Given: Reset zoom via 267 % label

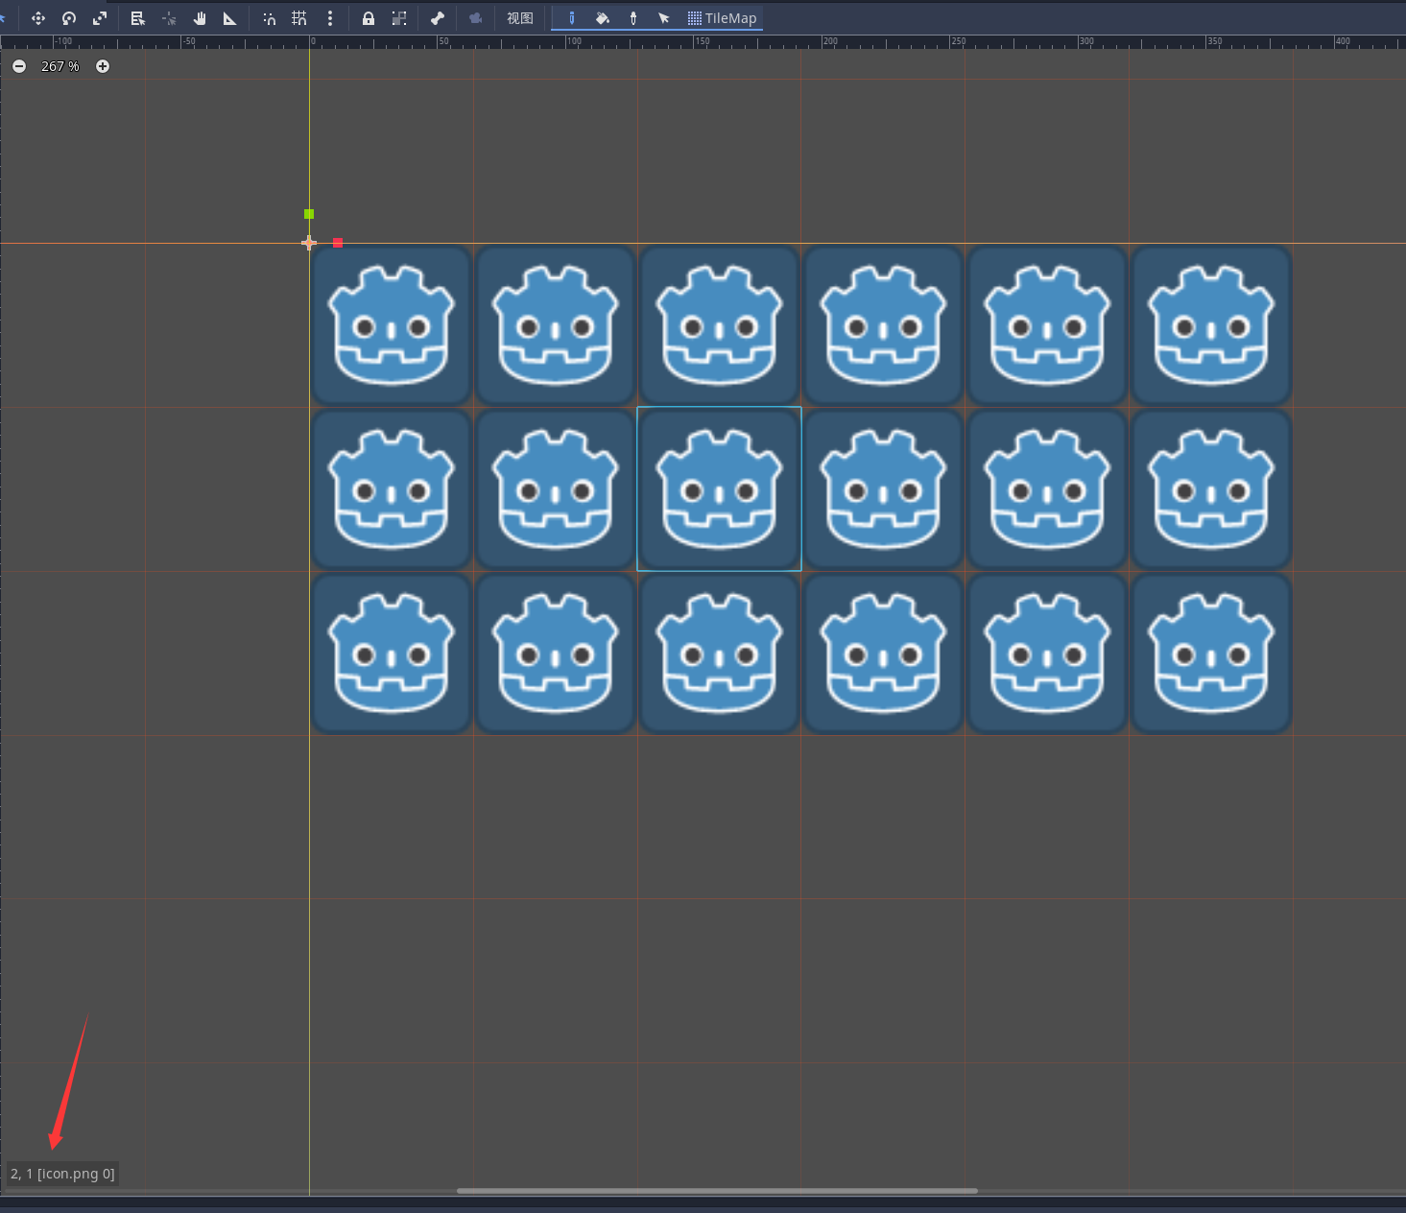Looking at the screenshot, I should tap(60, 66).
